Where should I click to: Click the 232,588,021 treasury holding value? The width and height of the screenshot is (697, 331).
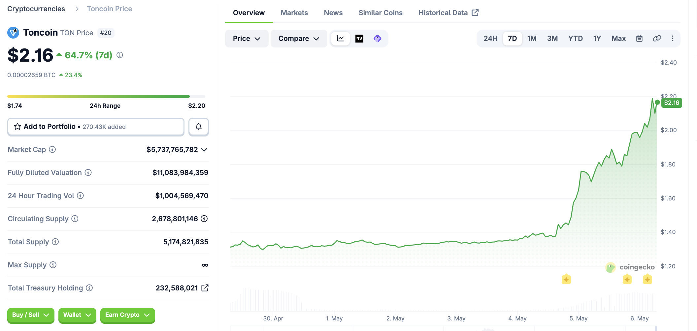coord(177,288)
